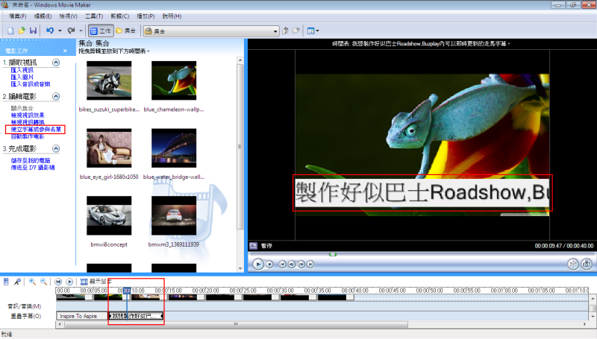Click the 檢視視訊轉換 link
This screenshot has height=339, width=597.
(x=28, y=122)
